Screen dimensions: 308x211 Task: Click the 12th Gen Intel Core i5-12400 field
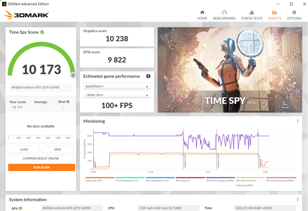(x=168, y=208)
